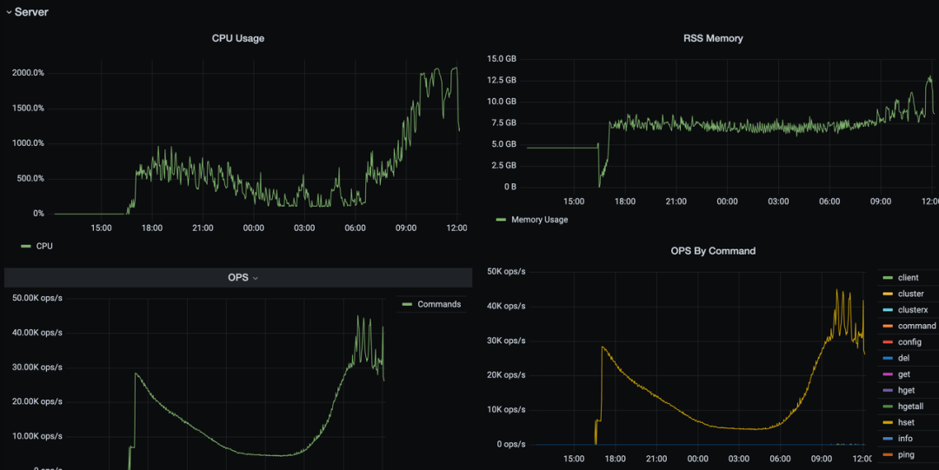Screen dimensions: 939x470
Task: Toggle the CPU legend series
Action: click(x=44, y=246)
